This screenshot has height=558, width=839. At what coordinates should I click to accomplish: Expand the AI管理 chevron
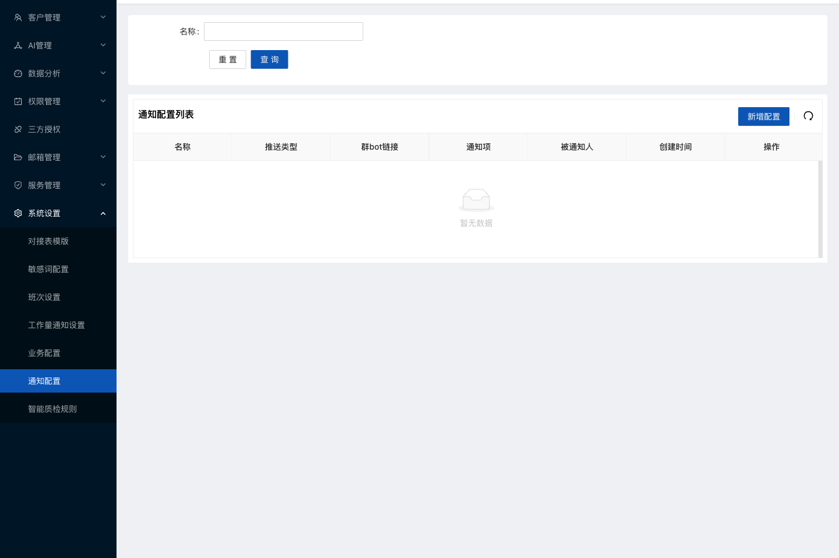pos(103,45)
